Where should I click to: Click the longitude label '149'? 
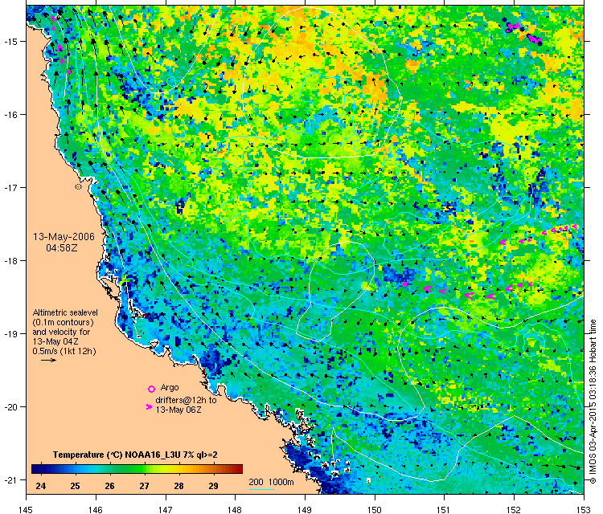pyautogui.click(x=305, y=509)
